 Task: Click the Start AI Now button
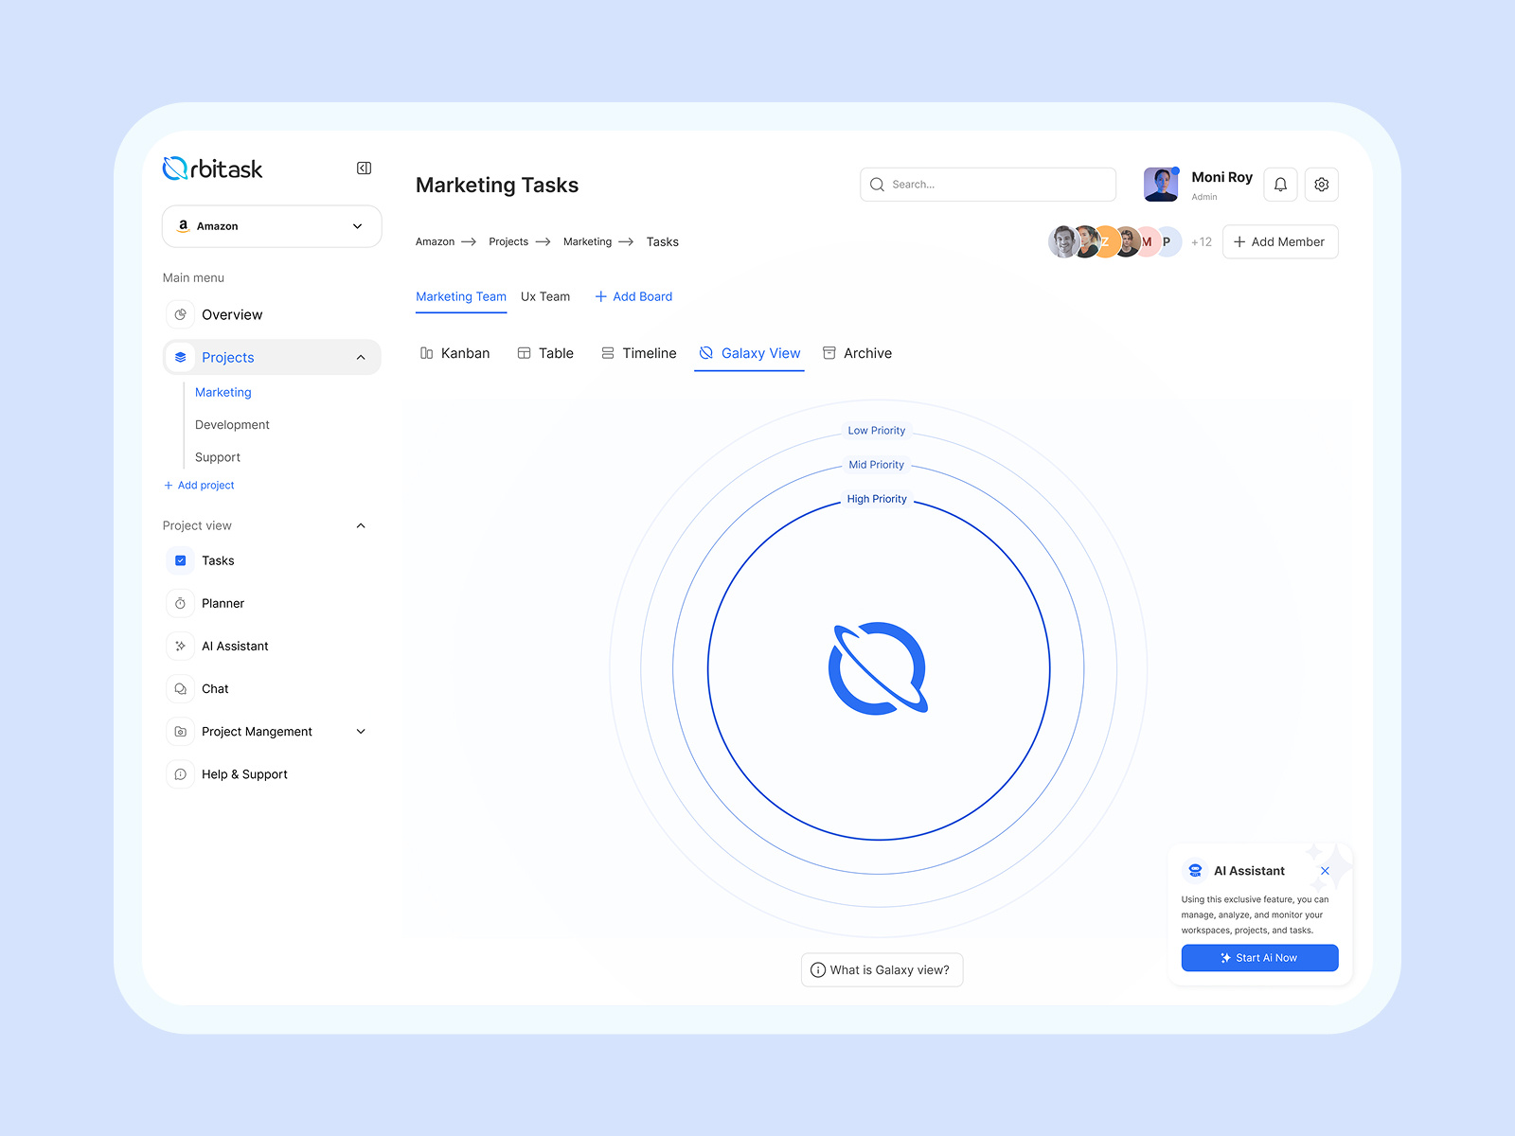pos(1259,957)
